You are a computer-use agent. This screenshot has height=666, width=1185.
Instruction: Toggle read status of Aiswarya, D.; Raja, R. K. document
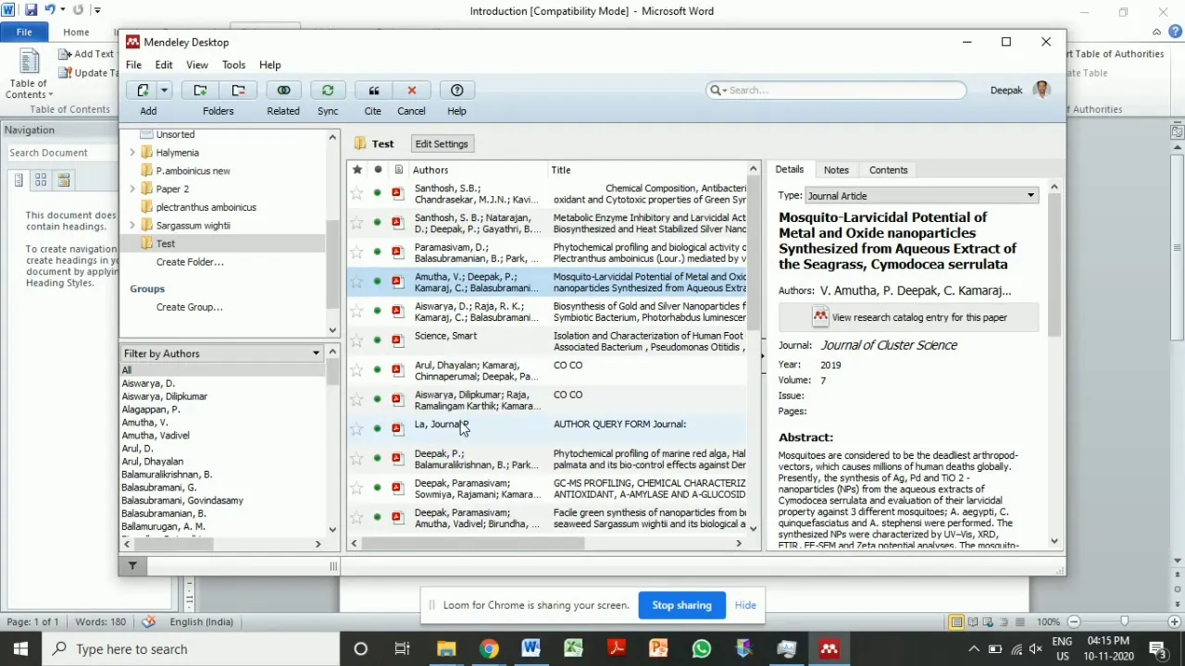click(378, 311)
